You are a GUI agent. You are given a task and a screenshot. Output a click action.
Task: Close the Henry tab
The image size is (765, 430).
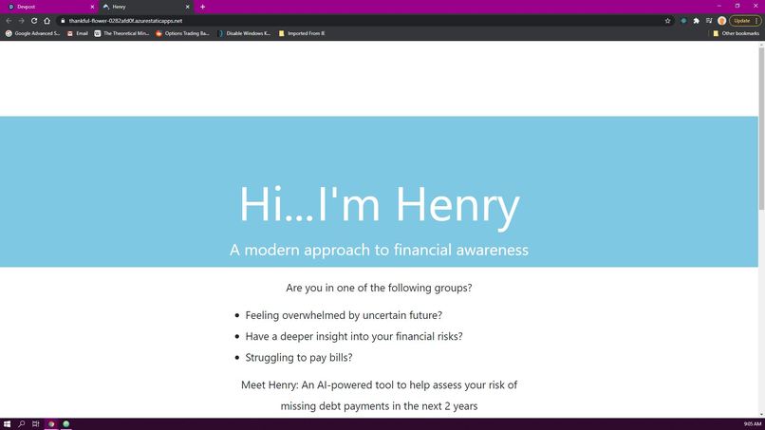pyautogui.click(x=187, y=7)
